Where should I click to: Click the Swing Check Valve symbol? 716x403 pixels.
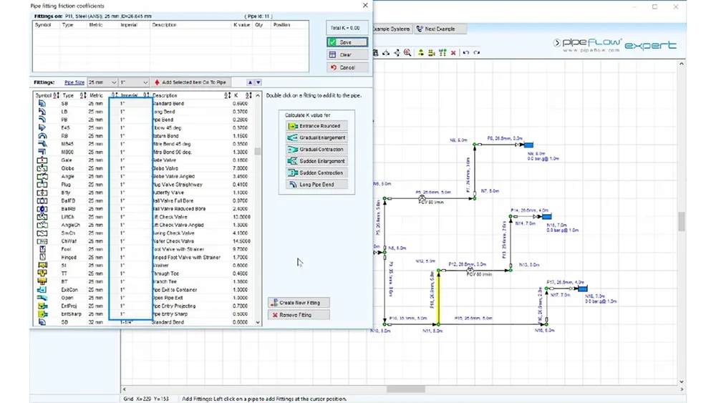pyautogui.click(x=42, y=233)
